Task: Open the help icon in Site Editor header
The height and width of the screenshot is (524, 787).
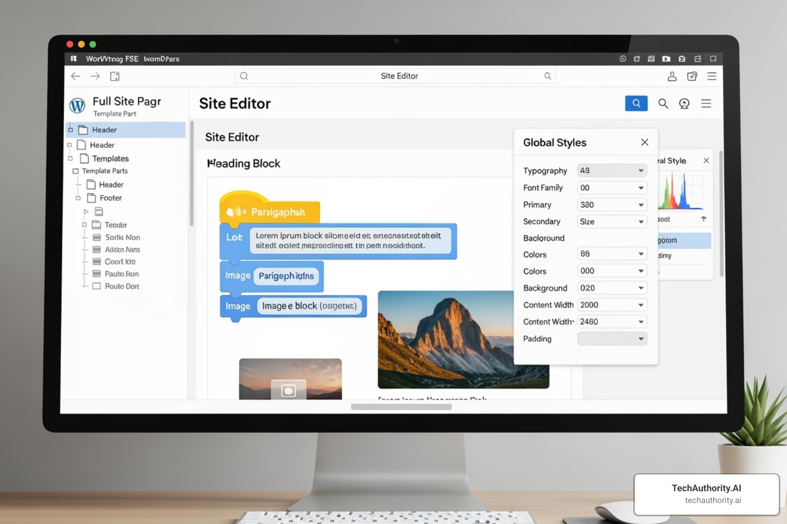Action: click(x=684, y=104)
